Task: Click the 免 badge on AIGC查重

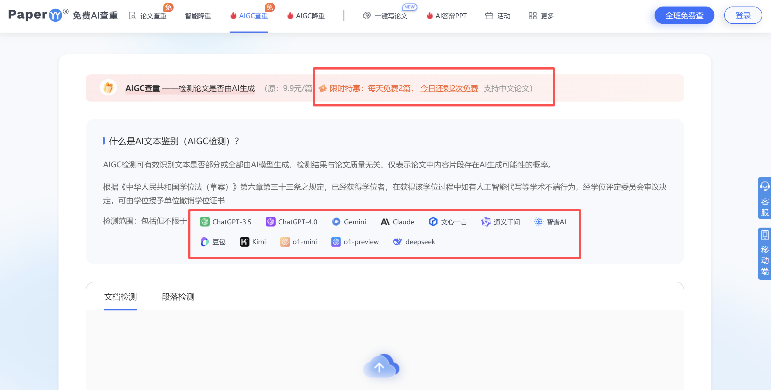Action: [270, 7]
